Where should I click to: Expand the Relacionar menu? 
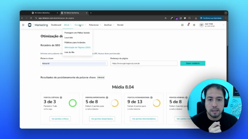point(95,25)
